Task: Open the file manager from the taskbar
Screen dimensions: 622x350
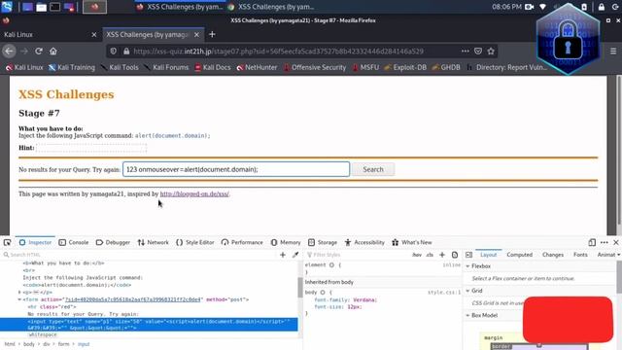Action: click(x=41, y=7)
